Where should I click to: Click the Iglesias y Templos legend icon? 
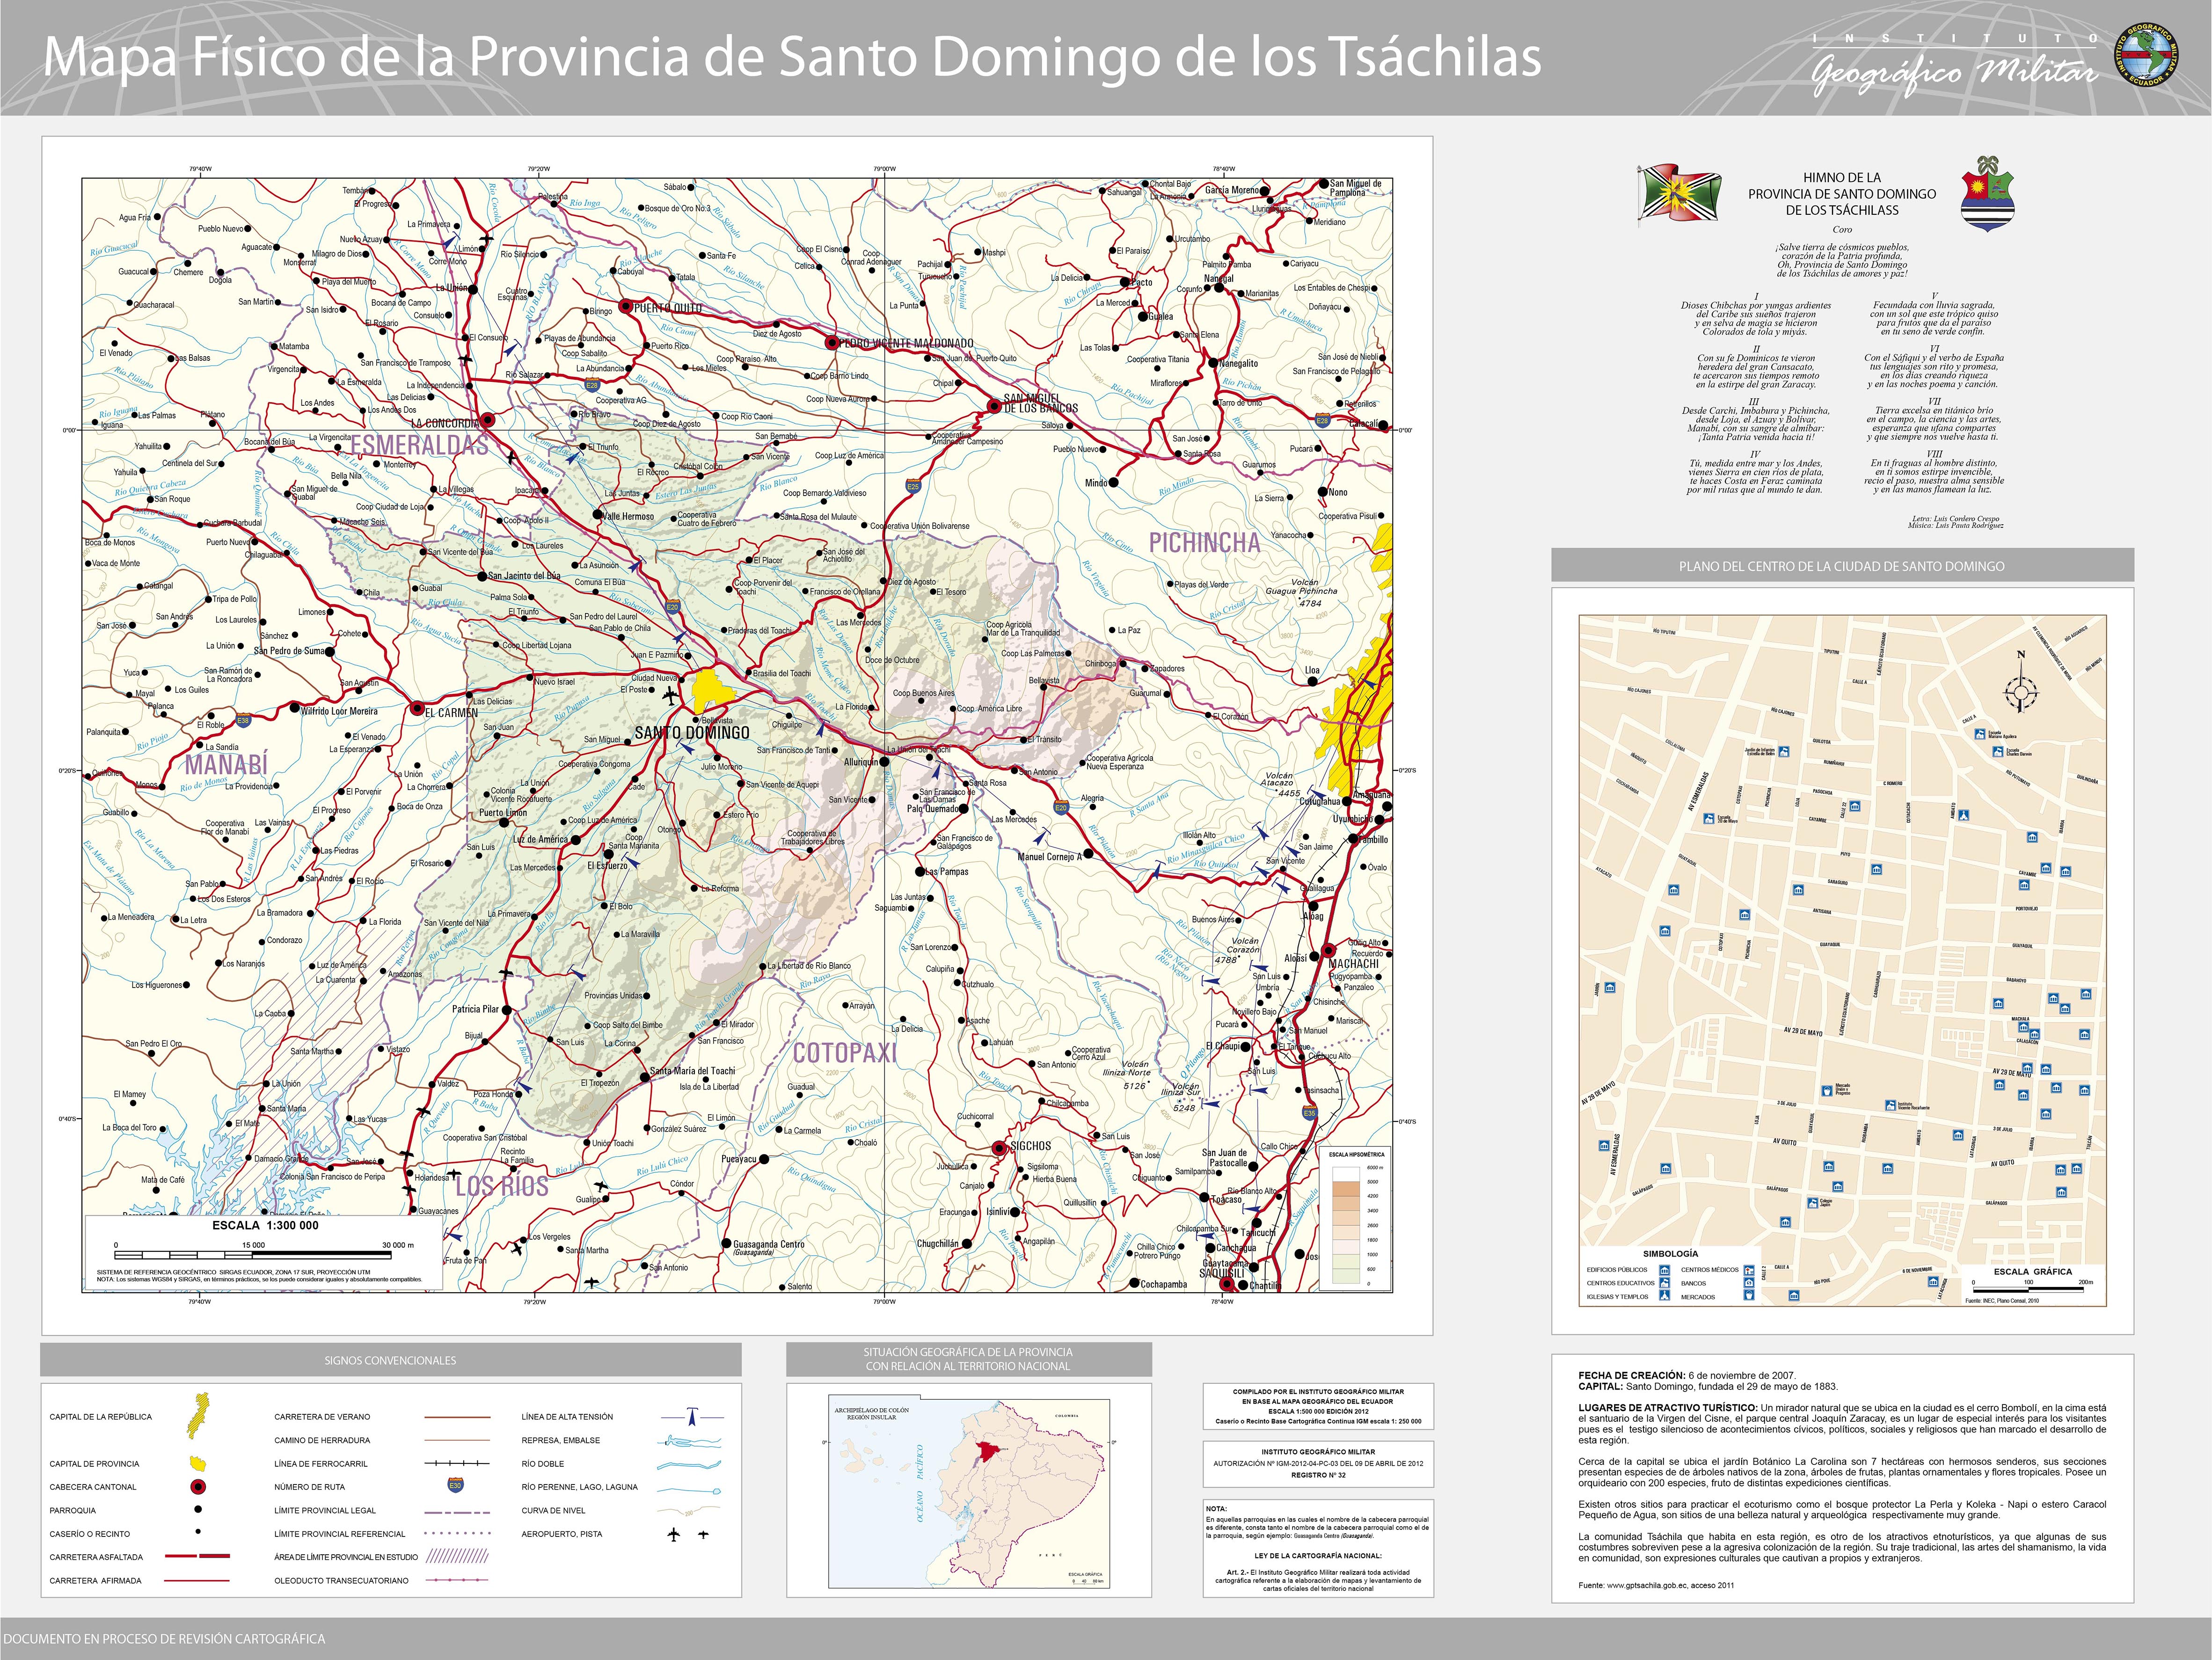[1664, 1296]
